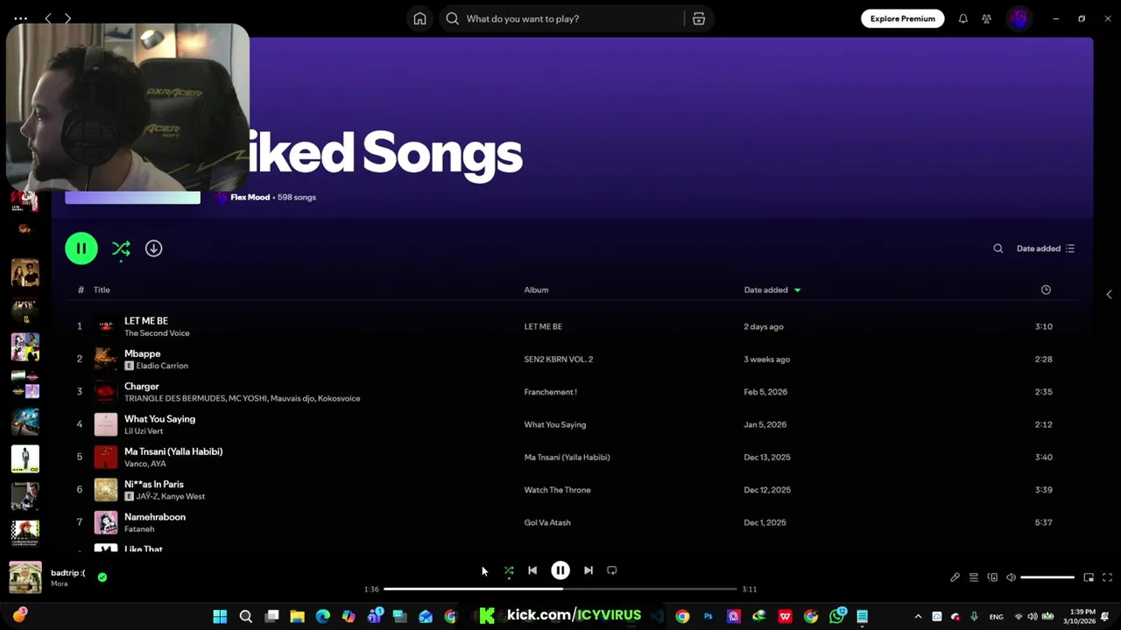1121x630 pixels.
Task: Open the Browse icon in search bar
Action: [699, 18]
